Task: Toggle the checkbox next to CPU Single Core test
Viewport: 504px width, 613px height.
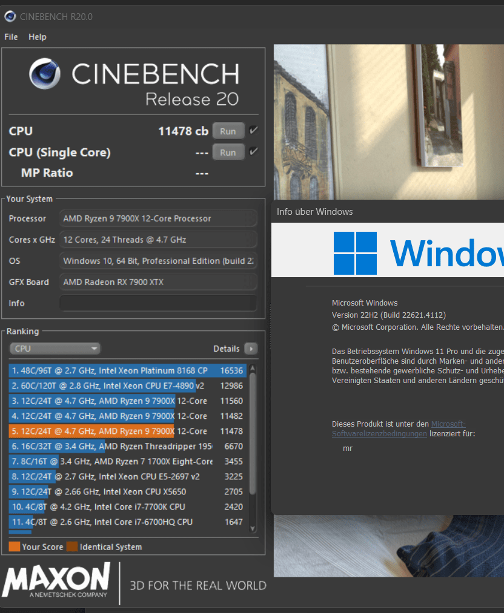Action: 253,151
